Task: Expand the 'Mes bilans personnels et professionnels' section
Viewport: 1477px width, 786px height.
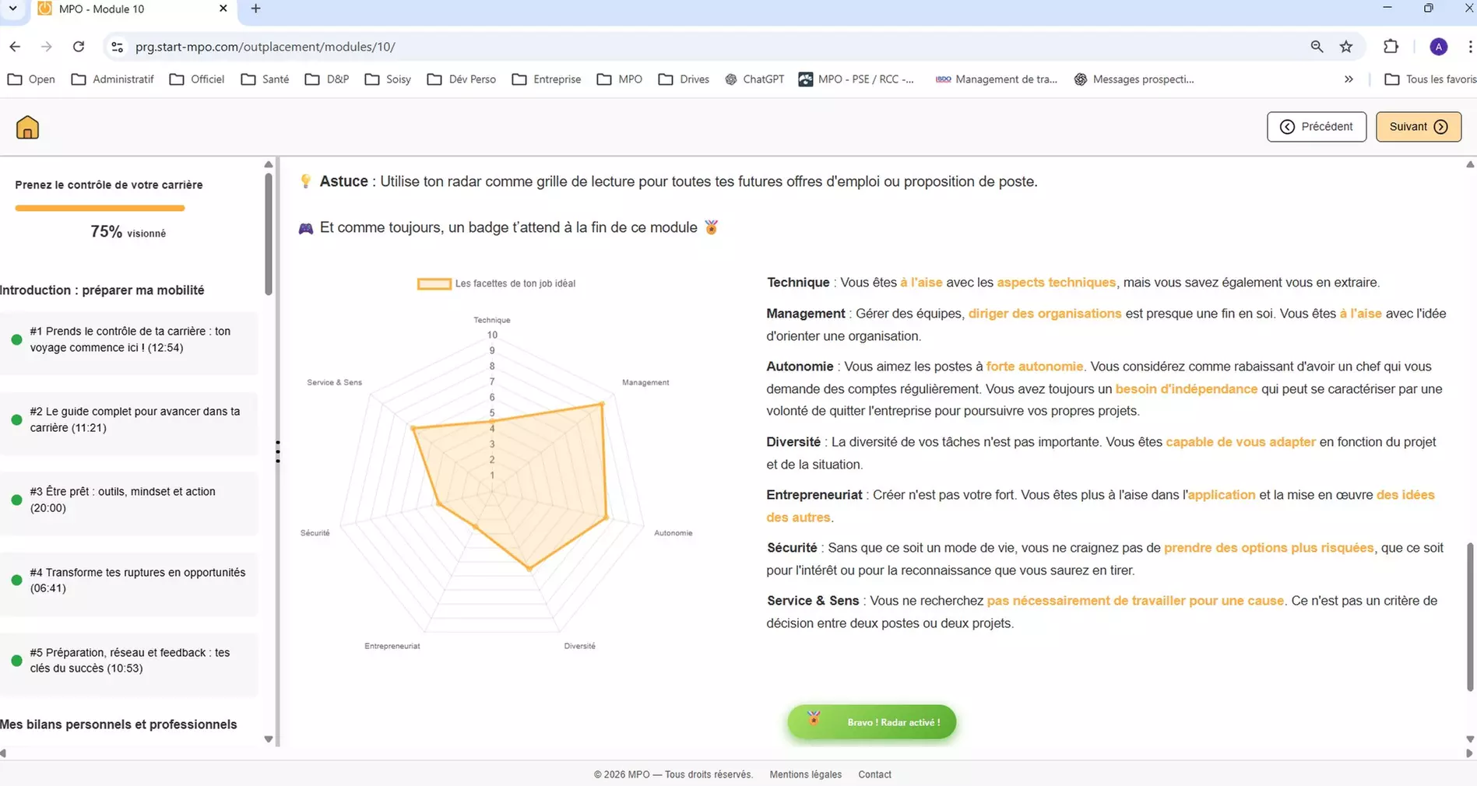Action: point(118,725)
